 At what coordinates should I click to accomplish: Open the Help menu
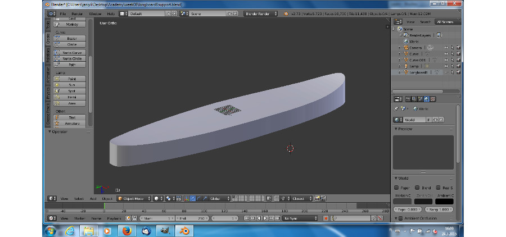(111, 14)
